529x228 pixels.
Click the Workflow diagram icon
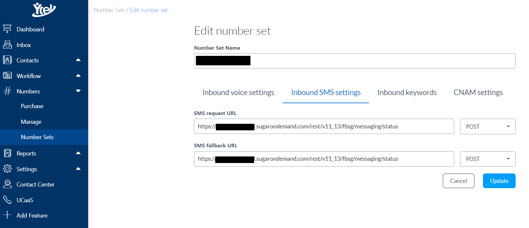tap(7, 76)
